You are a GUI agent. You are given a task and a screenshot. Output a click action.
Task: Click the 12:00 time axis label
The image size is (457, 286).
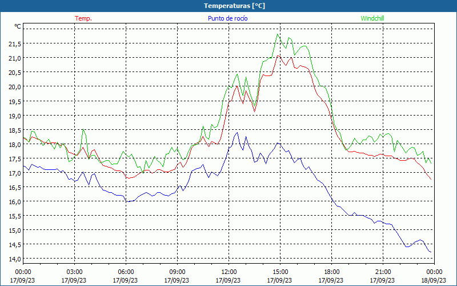pyautogui.click(x=229, y=272)
